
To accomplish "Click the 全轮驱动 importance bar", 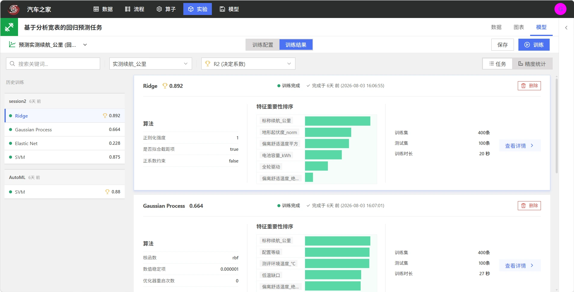I will (x=316, y=167).
